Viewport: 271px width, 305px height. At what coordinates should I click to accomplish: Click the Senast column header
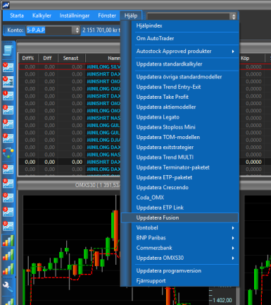point(70,58)
